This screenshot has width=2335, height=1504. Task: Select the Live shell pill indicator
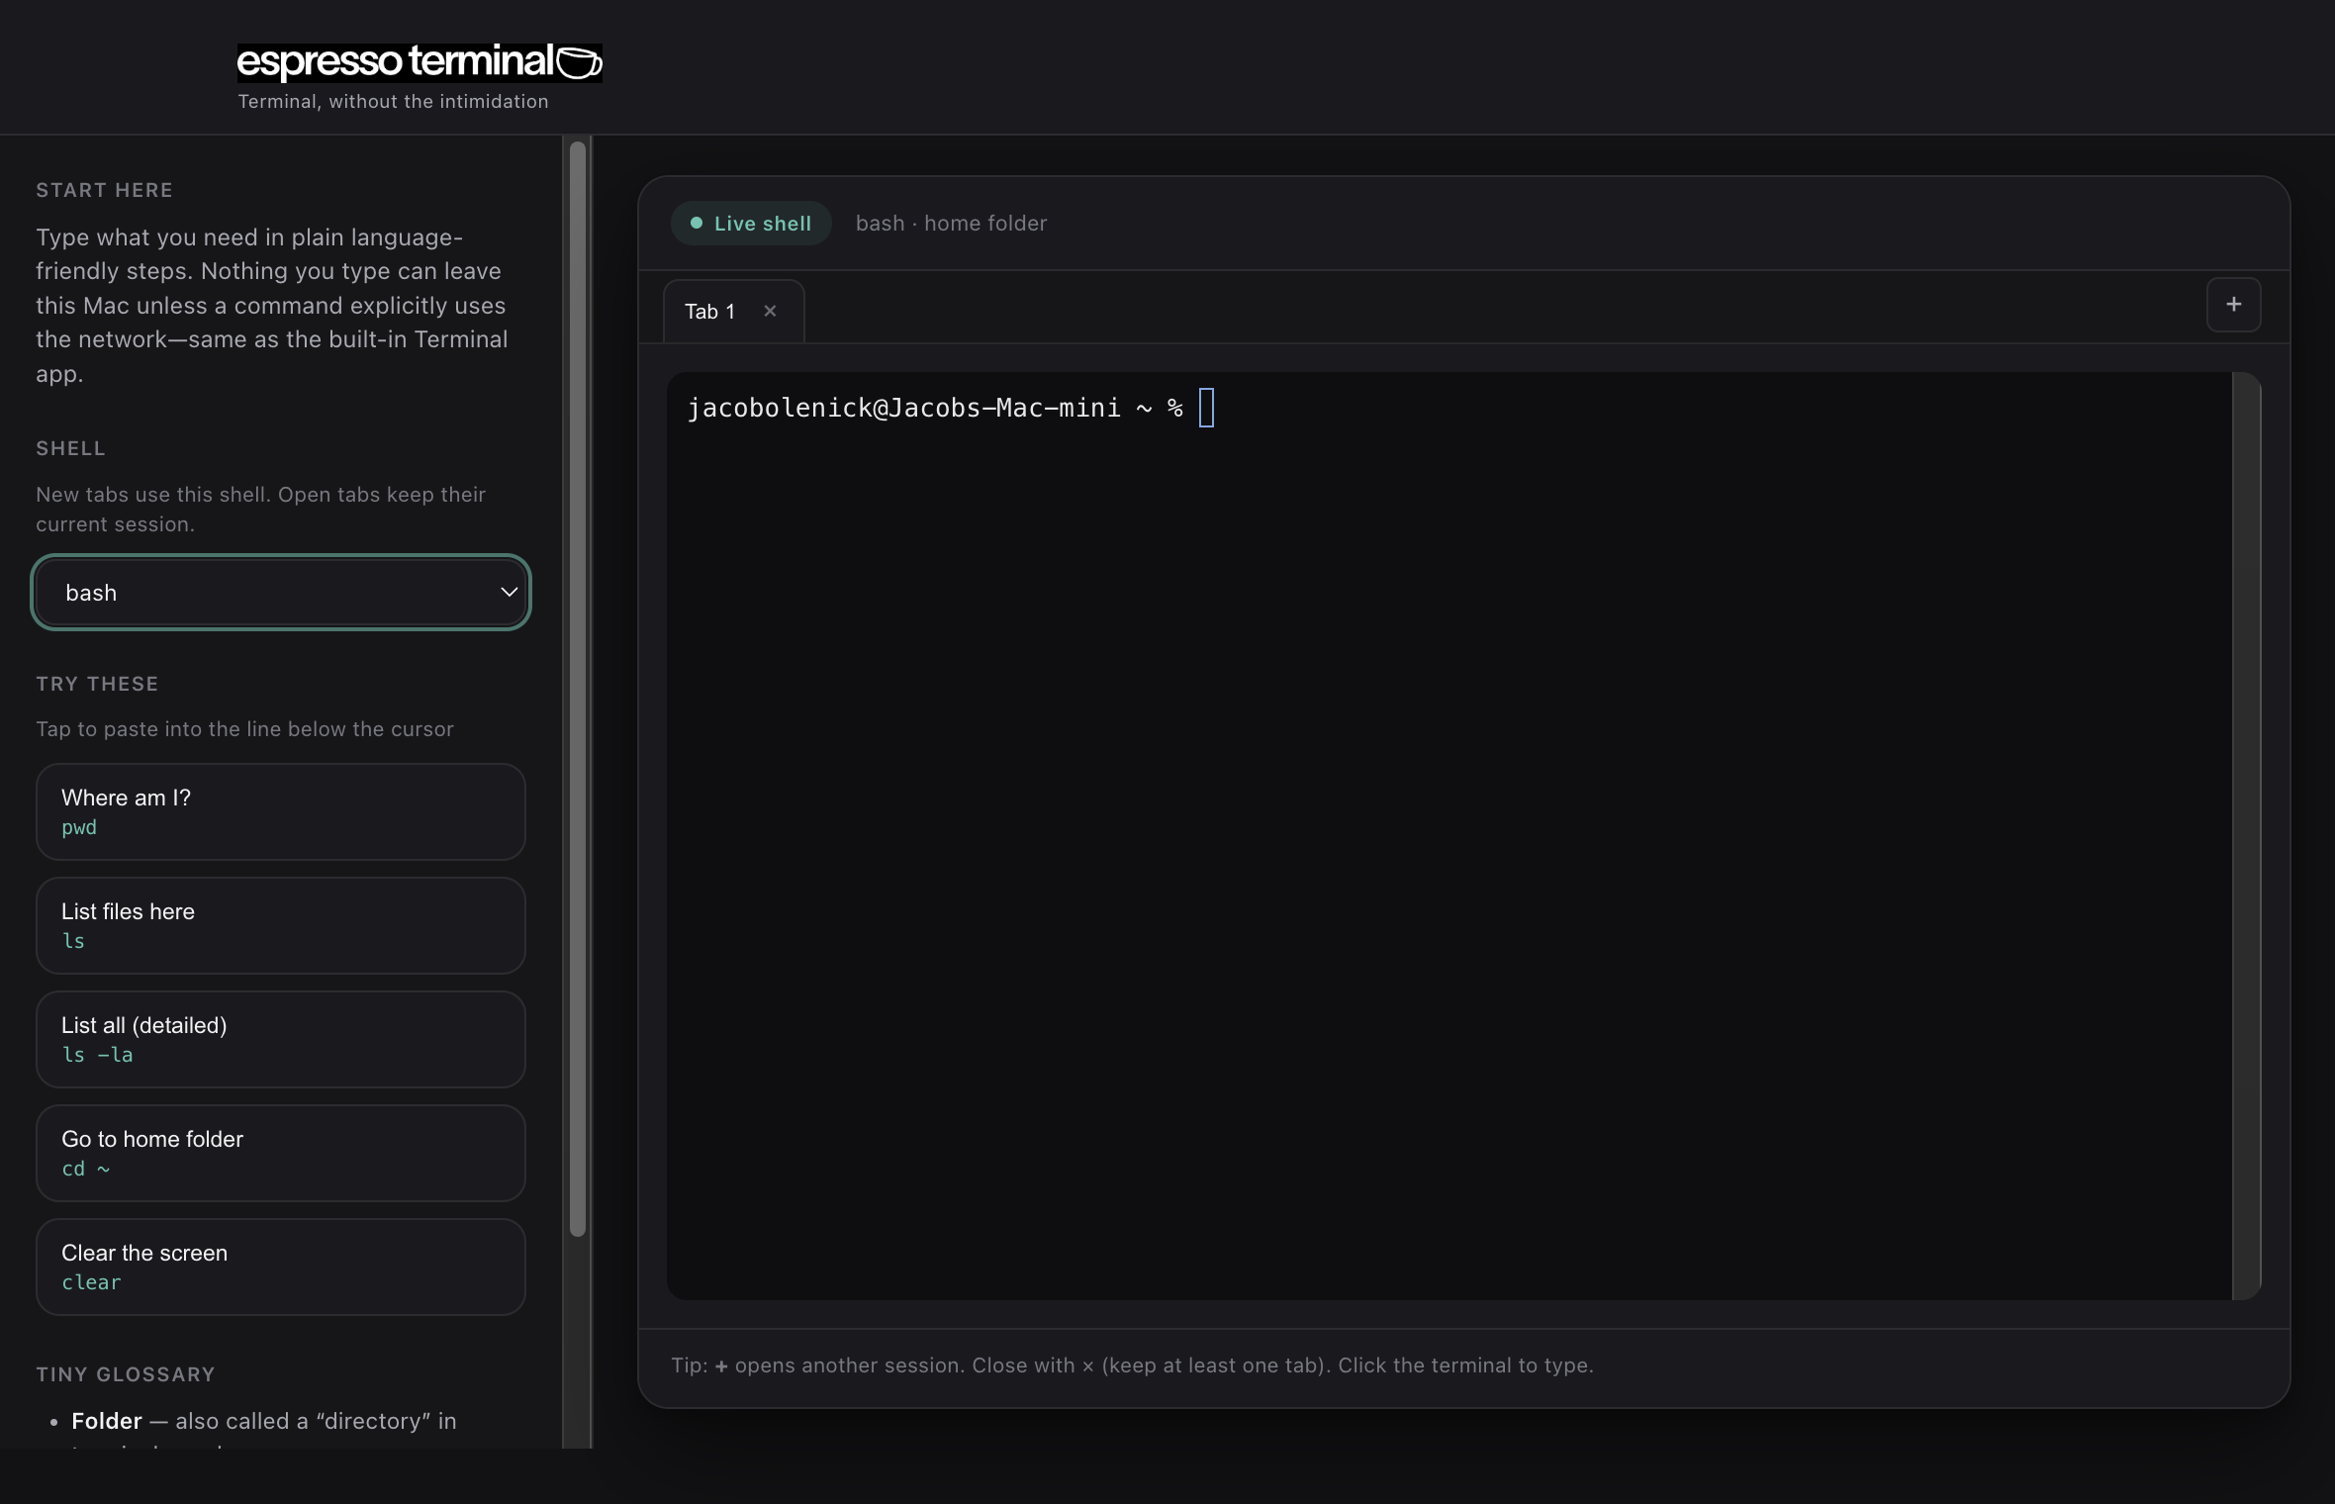pos(749,223)
